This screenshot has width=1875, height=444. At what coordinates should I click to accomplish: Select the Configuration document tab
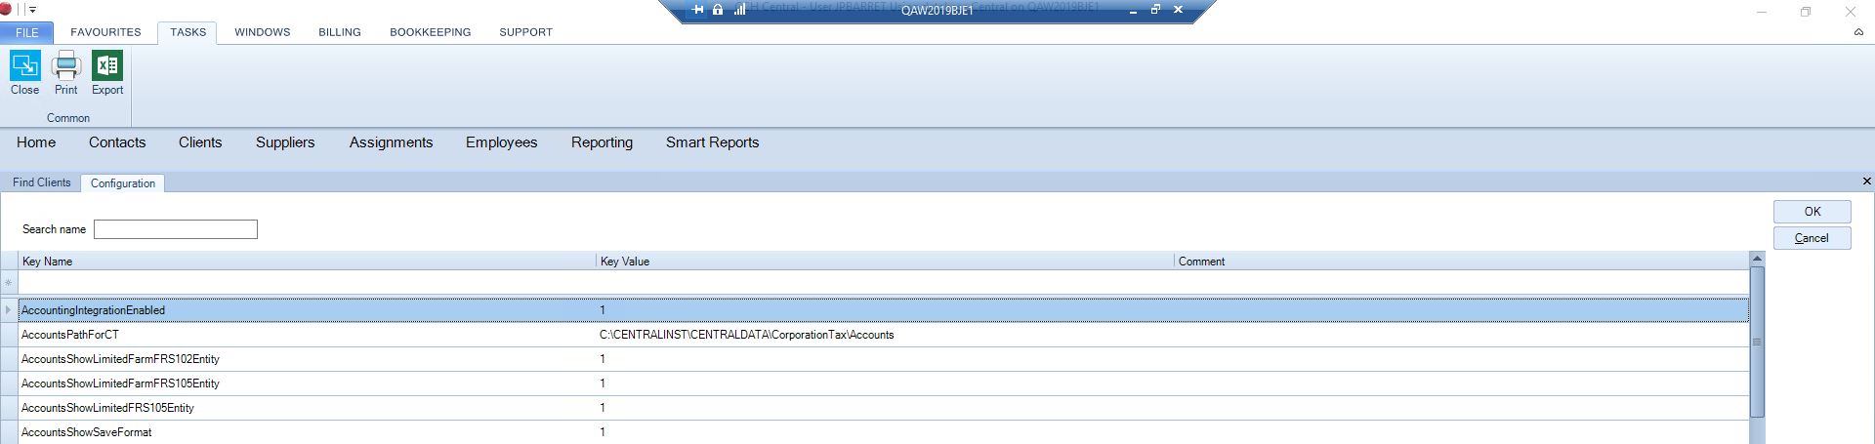[x=123, y=183]
